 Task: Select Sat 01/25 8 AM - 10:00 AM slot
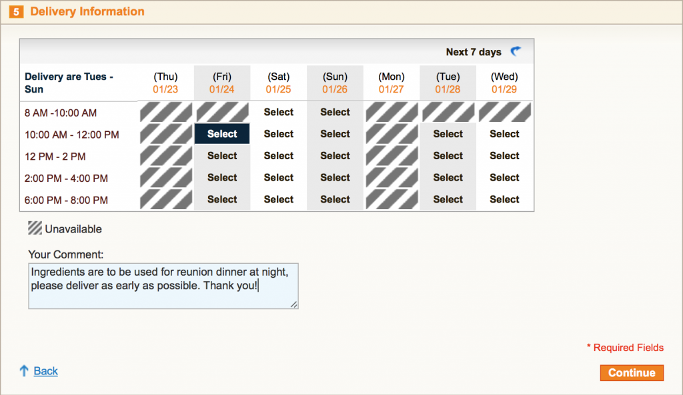(279, 112)
